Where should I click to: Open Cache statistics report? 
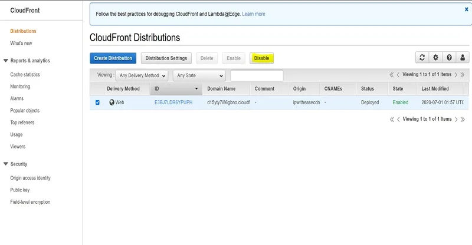pos(25,74)
